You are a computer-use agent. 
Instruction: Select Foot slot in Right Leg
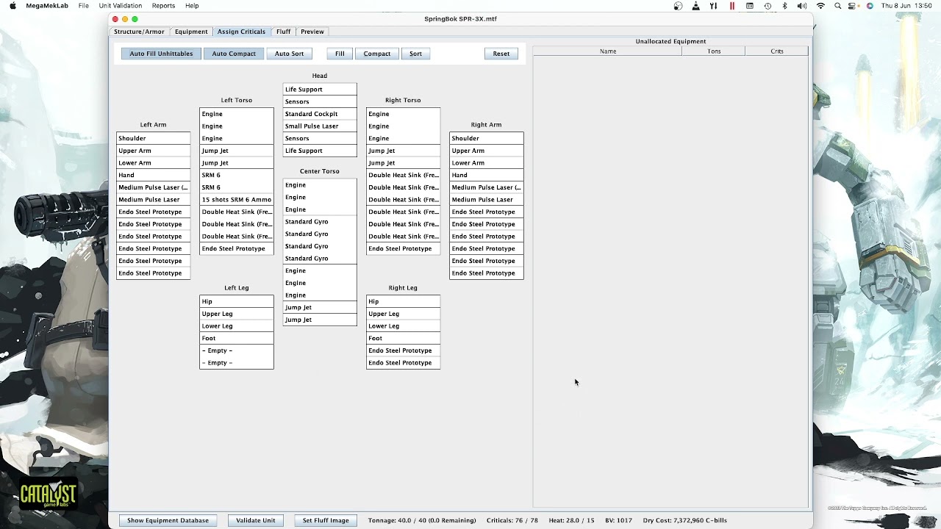click(403, 338)
